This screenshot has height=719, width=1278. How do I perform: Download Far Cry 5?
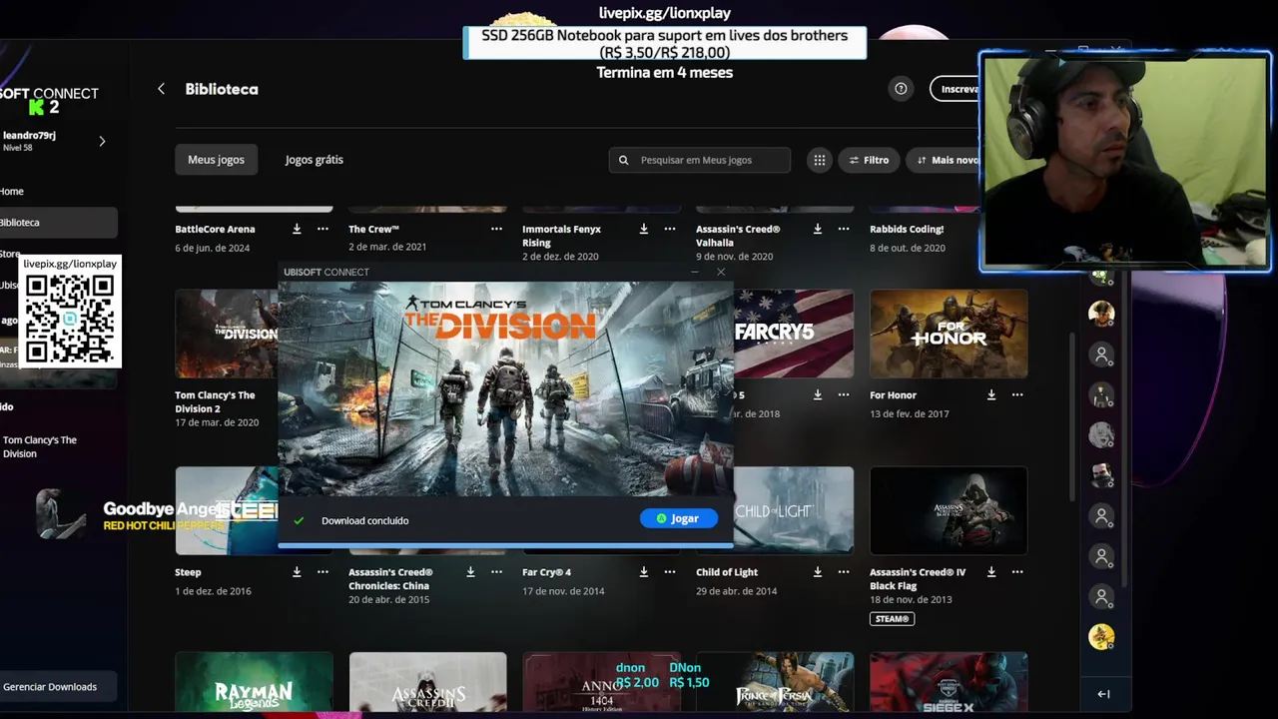tap(818, 394)
